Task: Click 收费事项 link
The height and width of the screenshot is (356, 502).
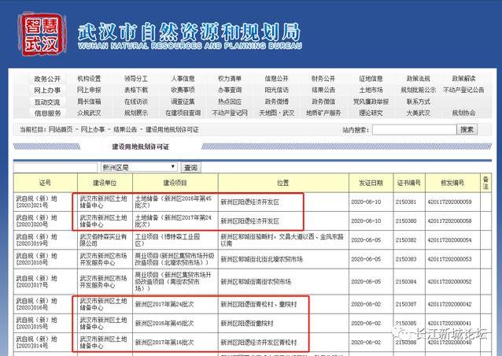Action: [x=183, y=90]
